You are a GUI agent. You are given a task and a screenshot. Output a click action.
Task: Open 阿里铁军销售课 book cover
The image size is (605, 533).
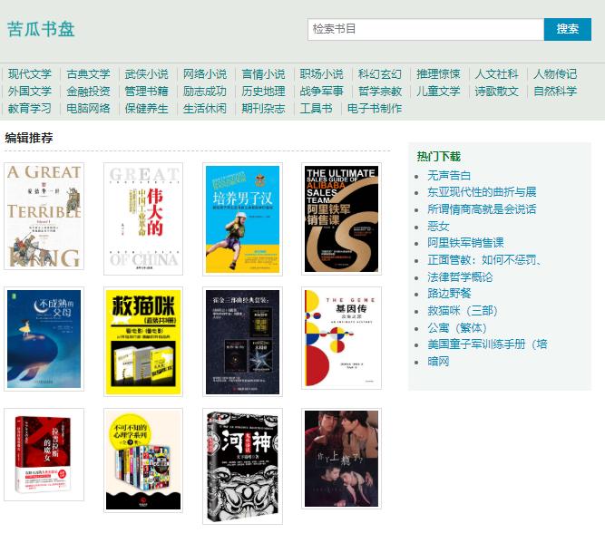(x=341, y=218)
